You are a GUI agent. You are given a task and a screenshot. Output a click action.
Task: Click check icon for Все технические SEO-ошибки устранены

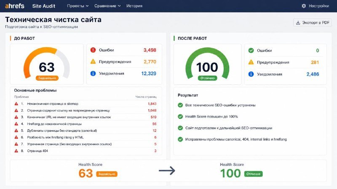(180, 105)
